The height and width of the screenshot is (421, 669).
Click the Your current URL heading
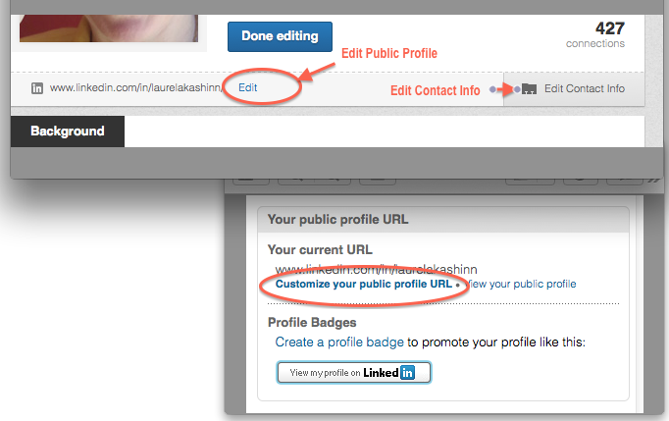tap(320, 250)
